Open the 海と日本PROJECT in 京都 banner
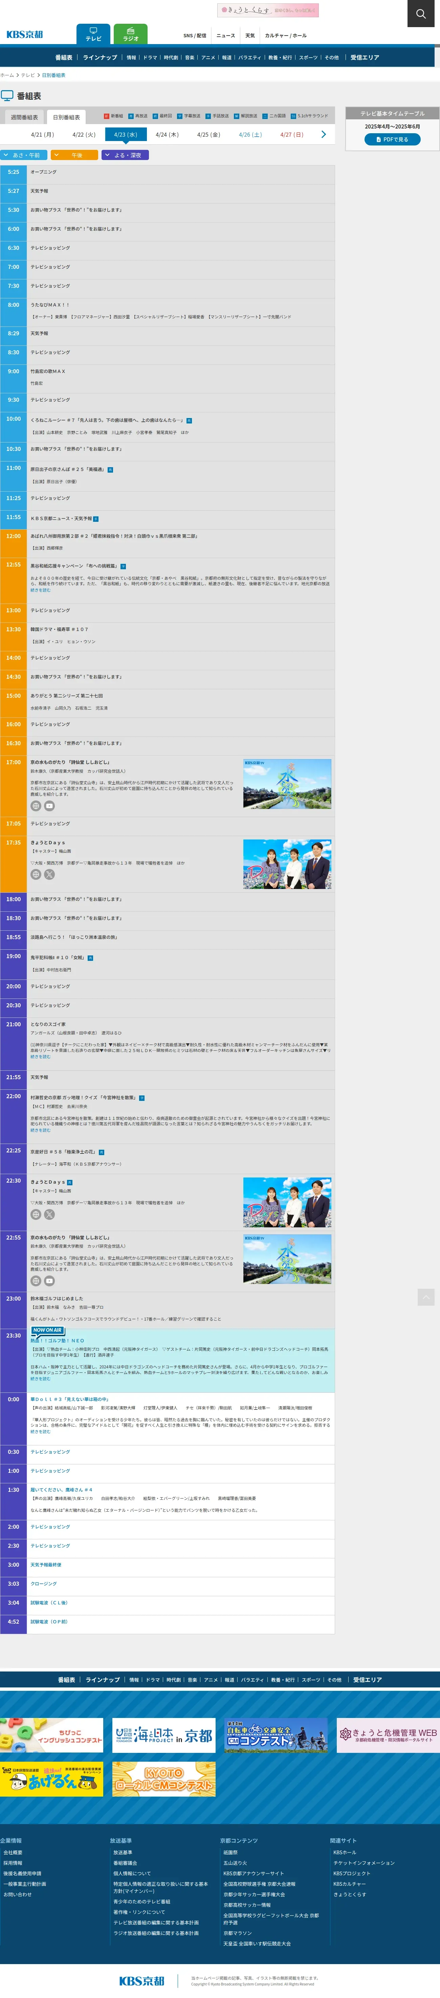 pos(163,1735)
